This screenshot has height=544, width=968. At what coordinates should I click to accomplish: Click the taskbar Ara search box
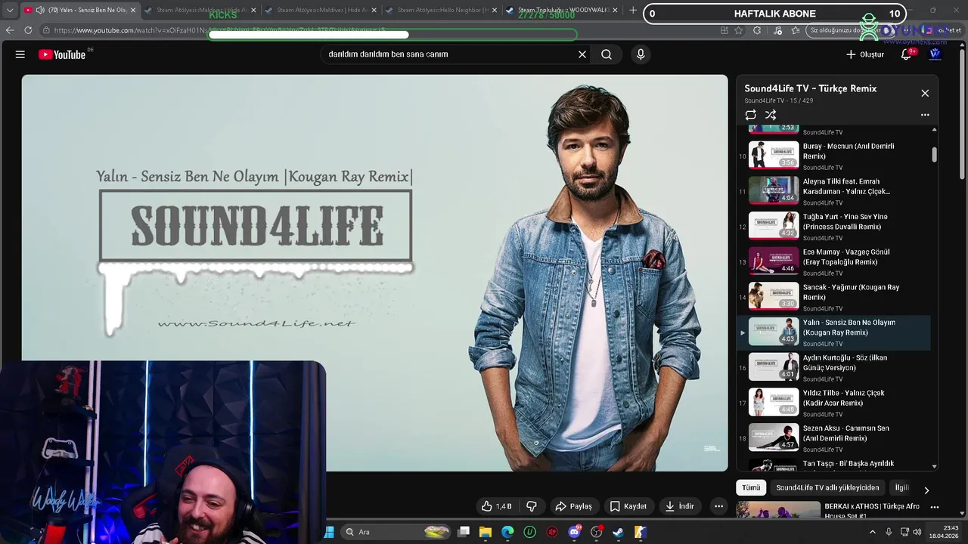pos(397,532)
